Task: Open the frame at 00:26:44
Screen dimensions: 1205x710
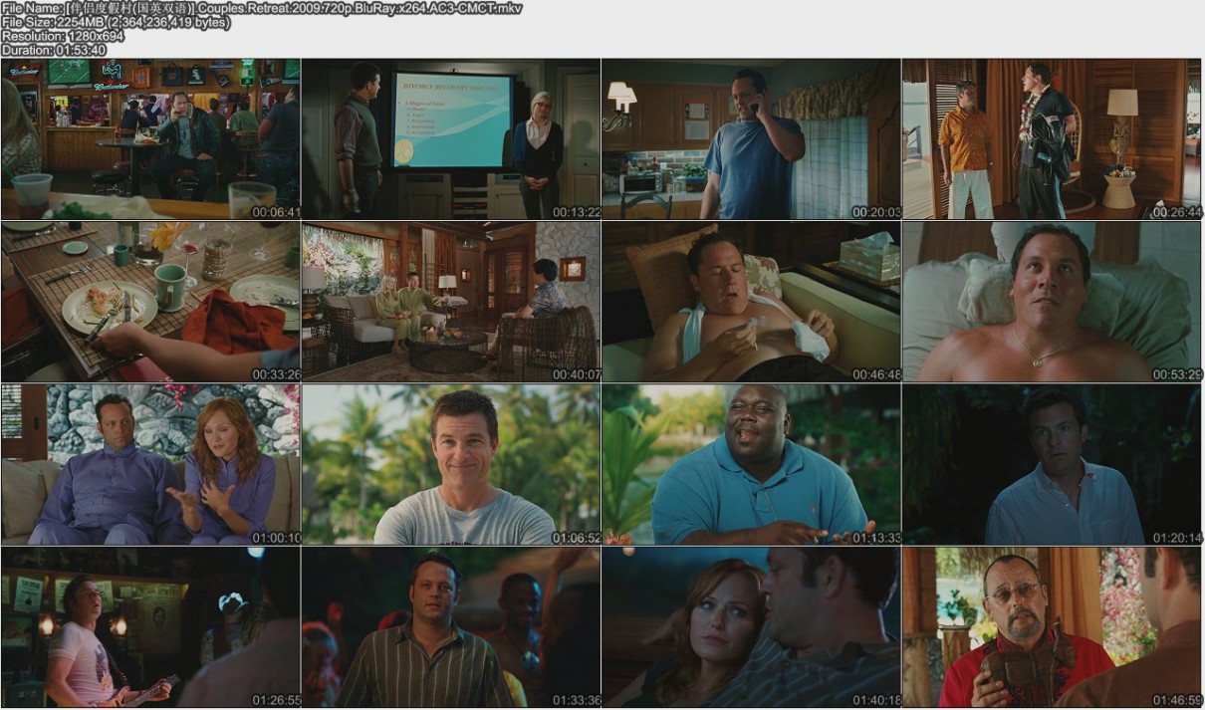Action: pyautogui.click(x=1053, y=139)
